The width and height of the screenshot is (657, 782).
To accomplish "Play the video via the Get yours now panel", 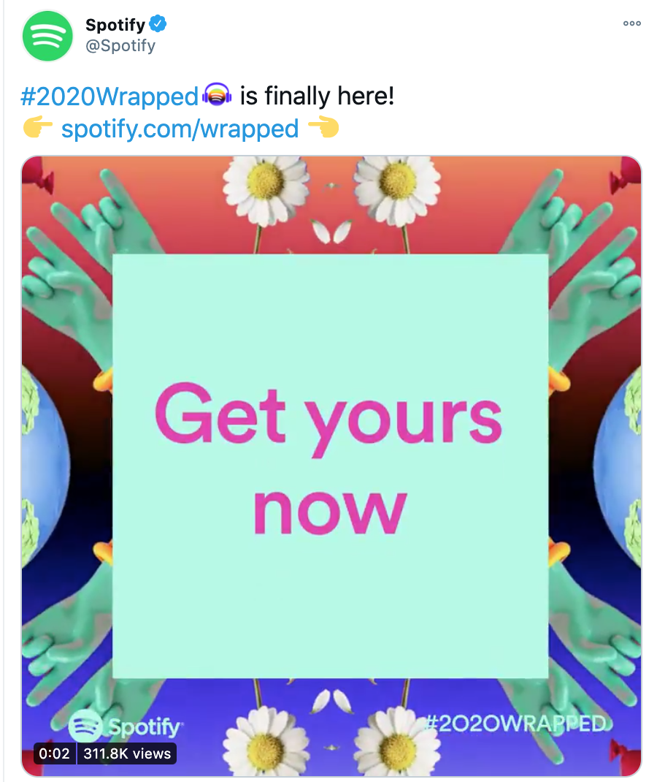I will coord(330,466).
